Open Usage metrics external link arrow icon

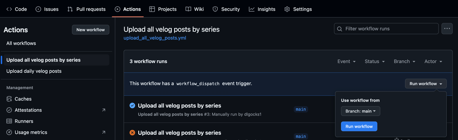(x=104, y=132)
